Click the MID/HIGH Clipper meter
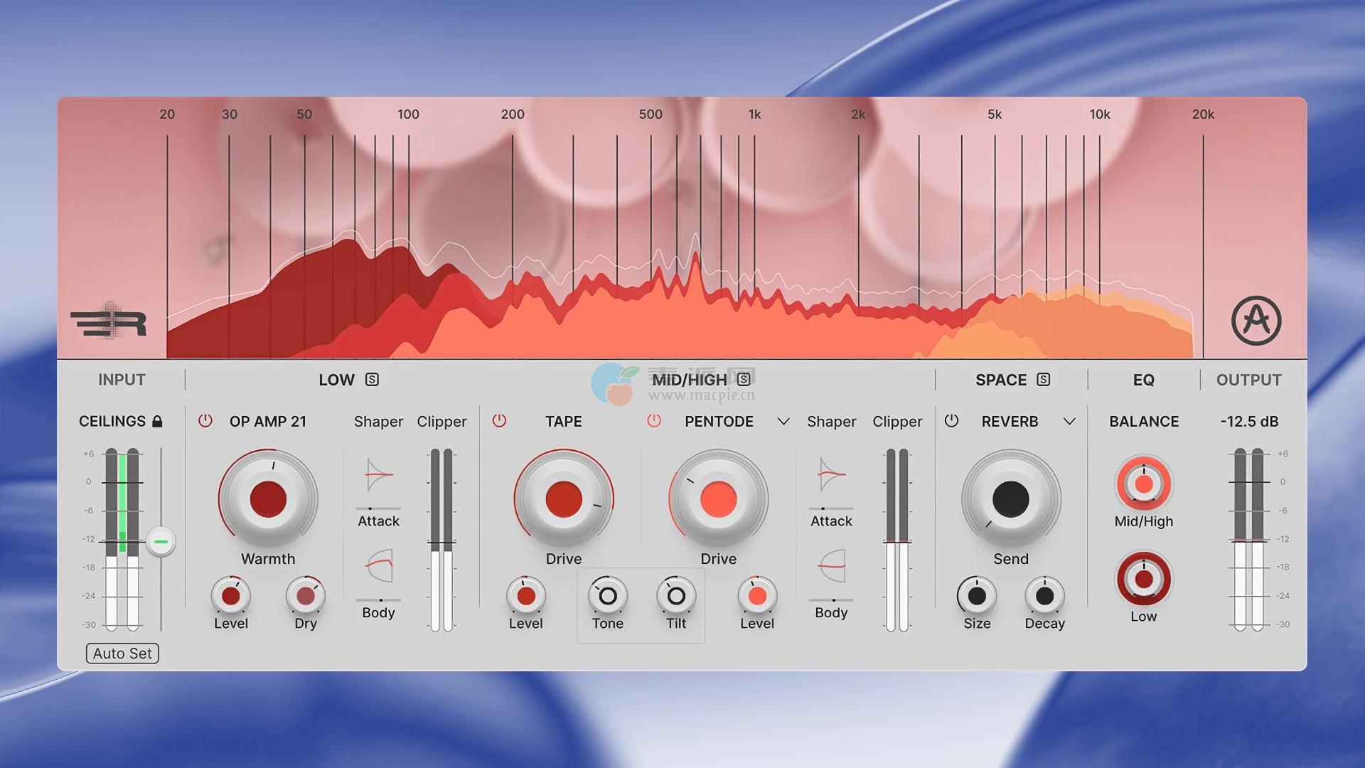Image resolution: width=1365 pixels, height=768 pixels. tap(897, 540)
